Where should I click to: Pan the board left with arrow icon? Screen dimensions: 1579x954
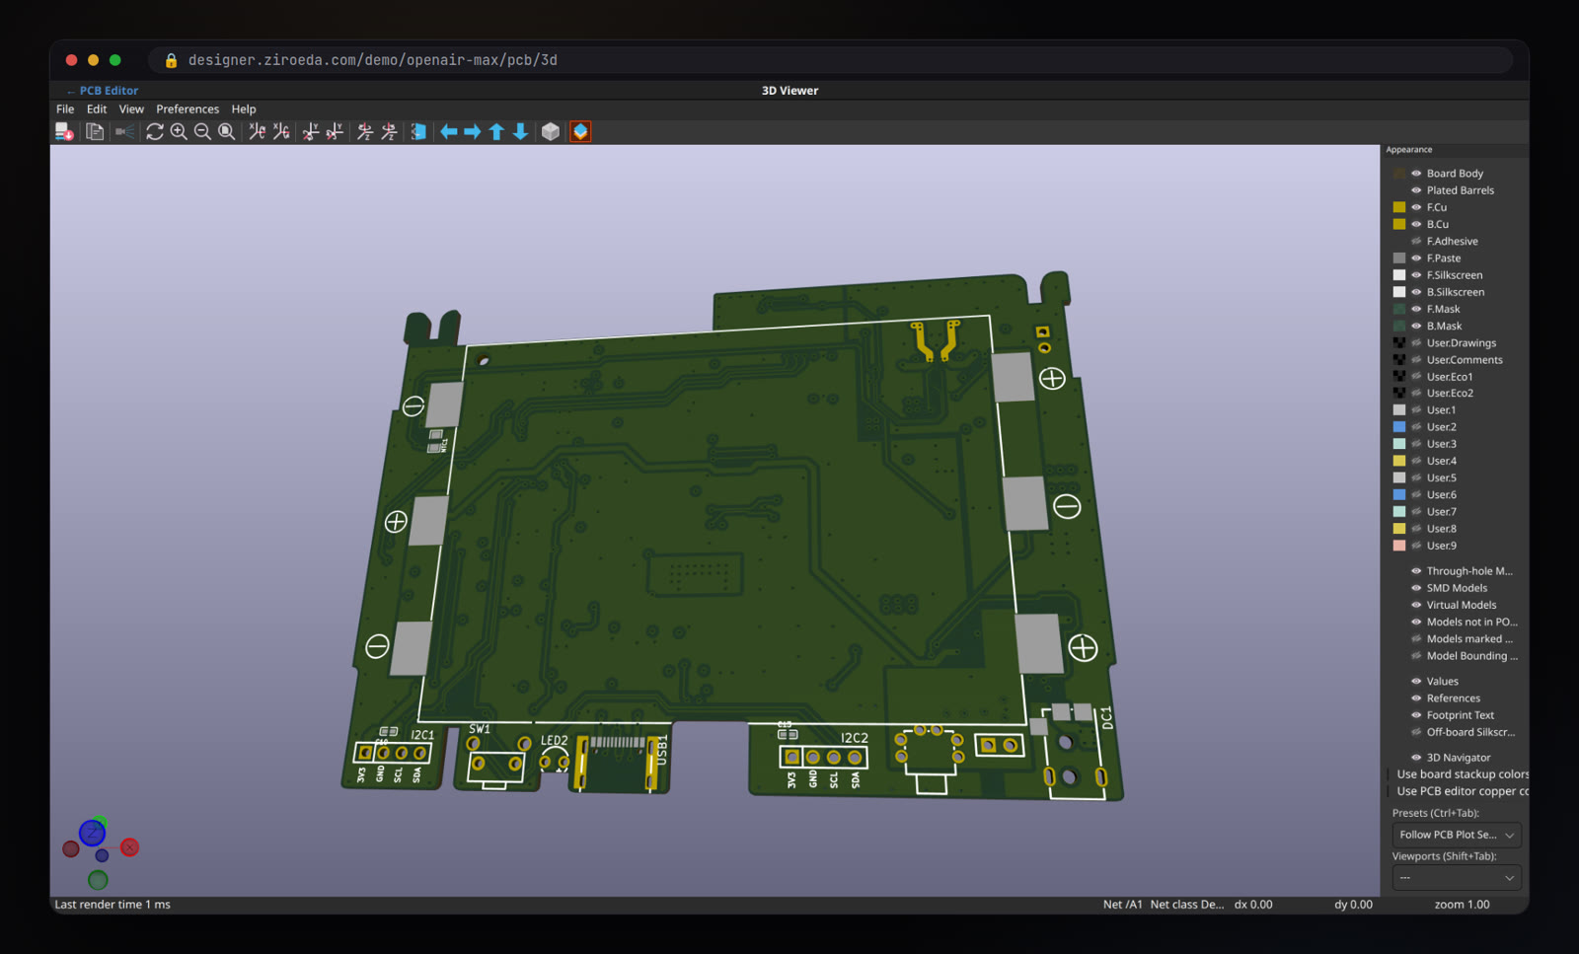(449, 131)
